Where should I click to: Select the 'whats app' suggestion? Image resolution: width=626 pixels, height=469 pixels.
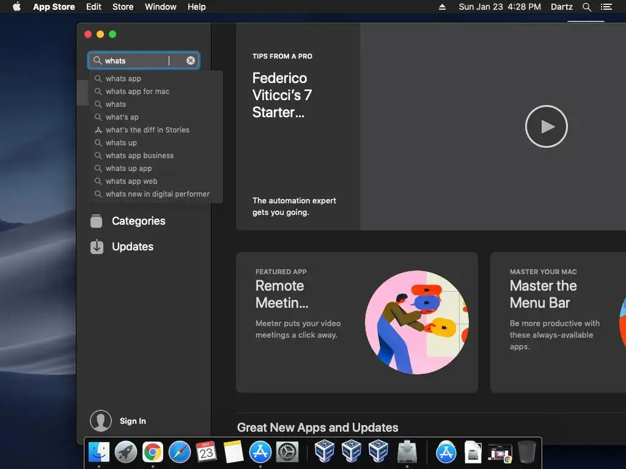tap(156, 79)
